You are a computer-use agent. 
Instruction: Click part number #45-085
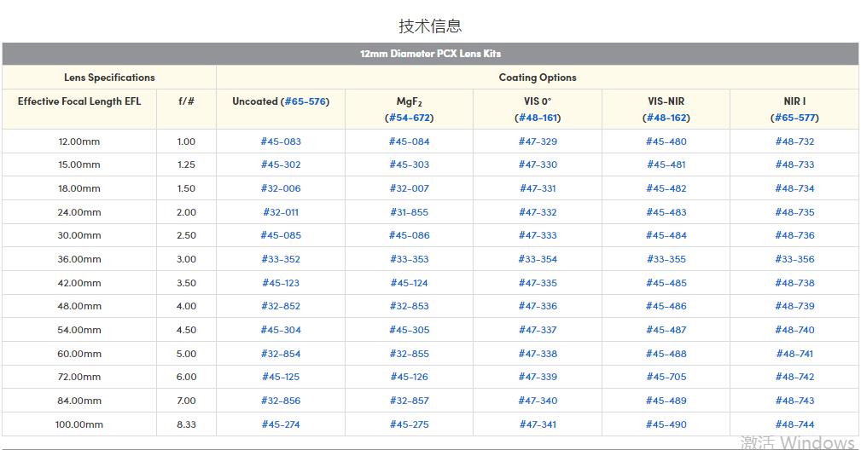coord(281,235)
